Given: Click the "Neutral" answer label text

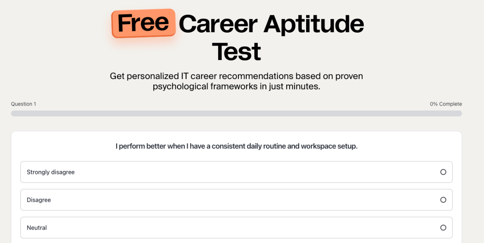Looking at the screenshot, I should (37, 228).
